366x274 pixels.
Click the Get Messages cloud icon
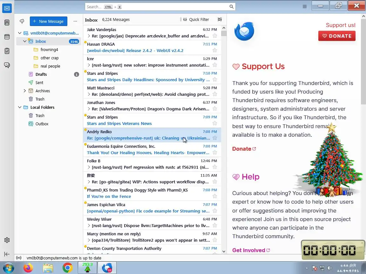pyautogui.click(x=22, y=21)
